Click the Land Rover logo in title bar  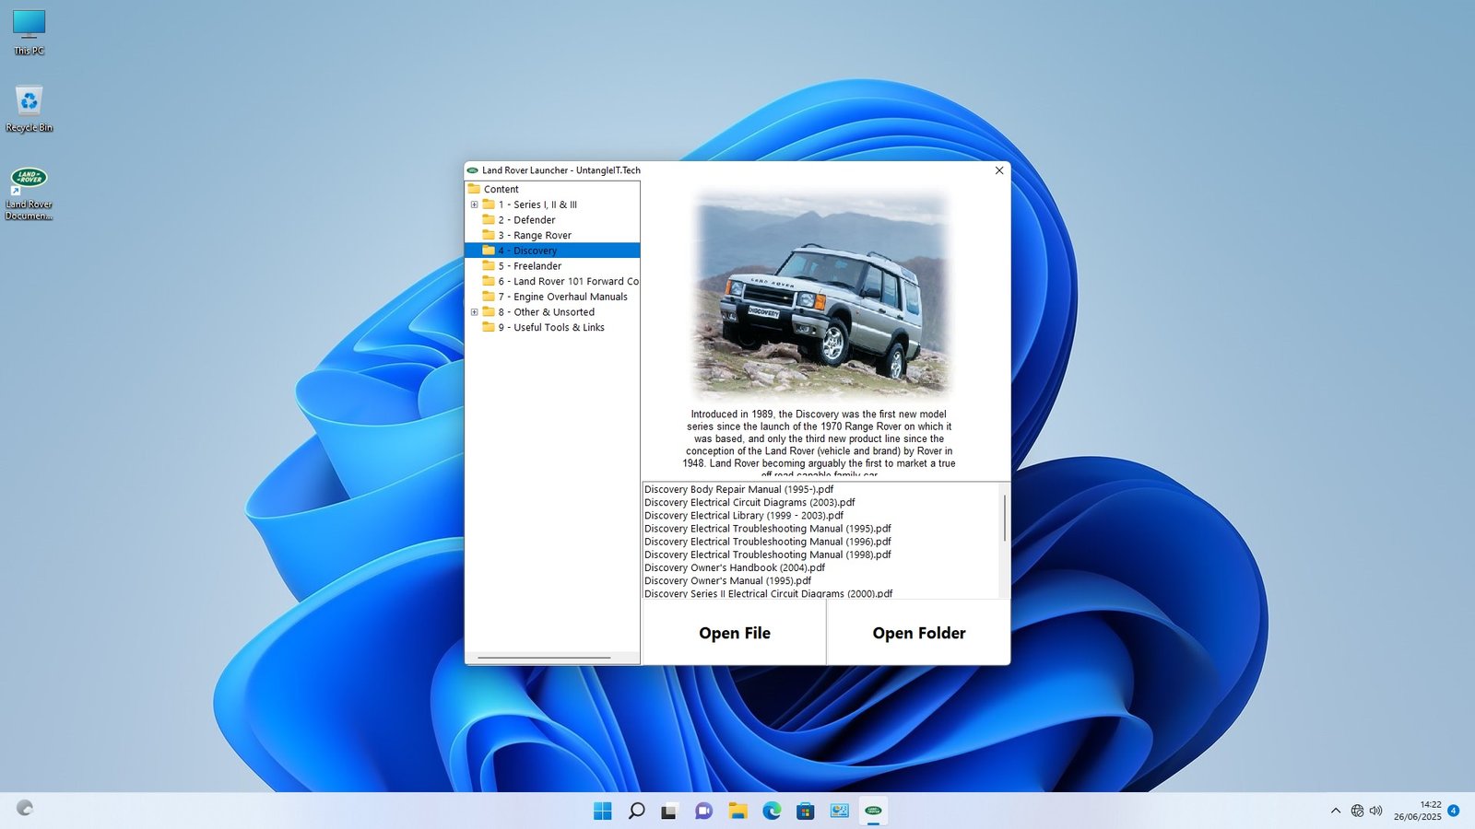472,170
